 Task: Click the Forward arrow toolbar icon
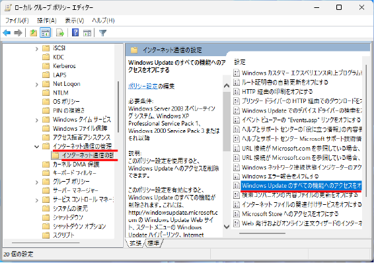[x=18, y=32]
